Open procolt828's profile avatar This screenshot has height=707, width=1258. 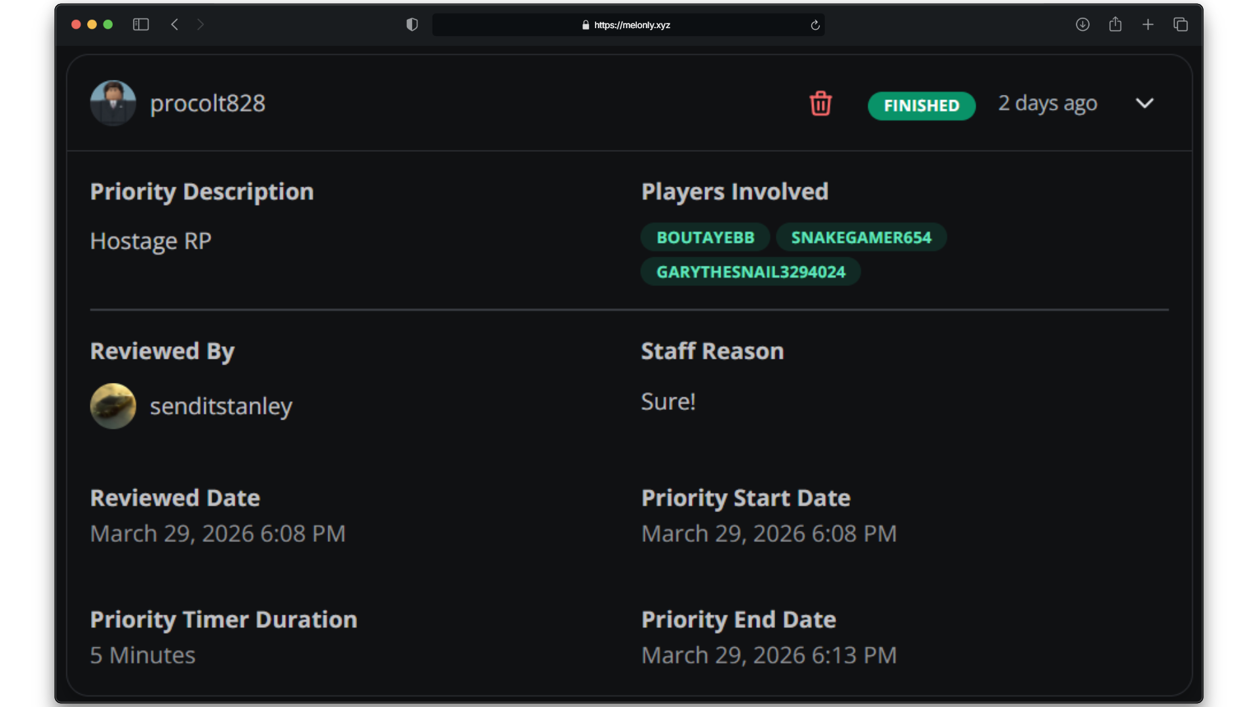(x=113, y=103)
